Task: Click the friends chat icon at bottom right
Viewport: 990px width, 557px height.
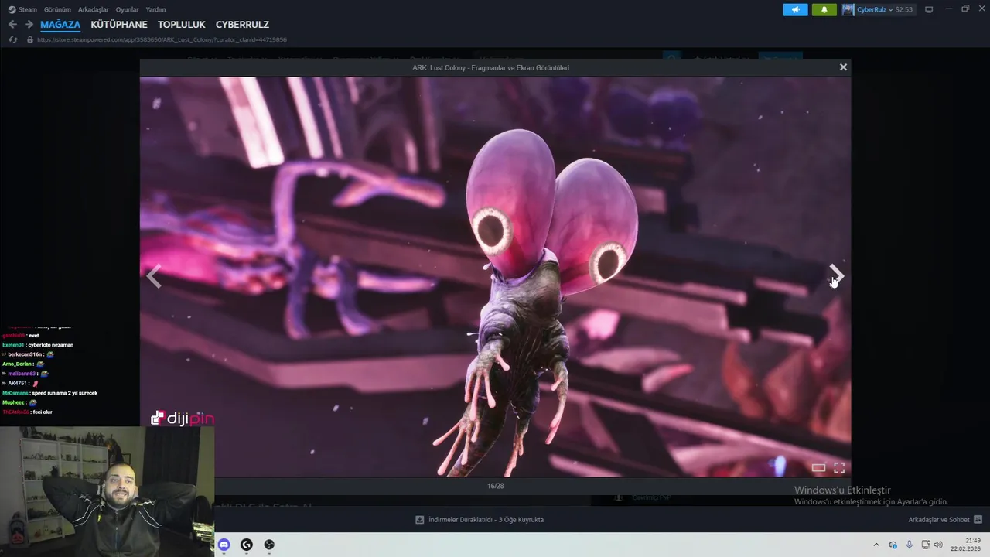Action: pyautogui.click(x=978, y=520)
